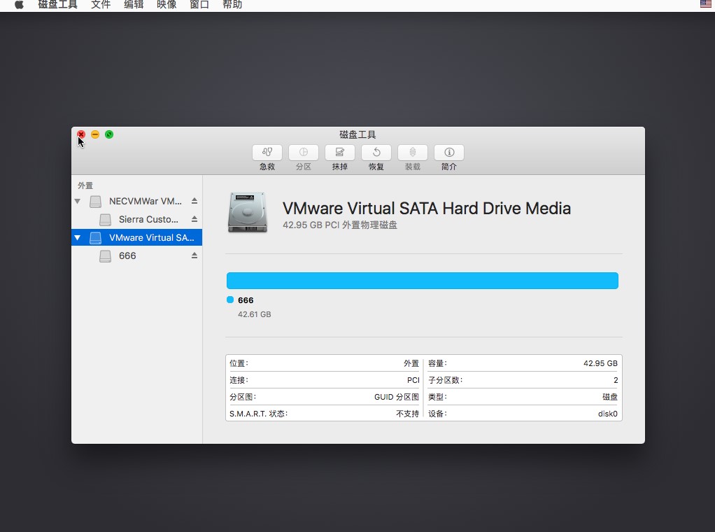The image size is (715, 532).
Task: Eject the 666 volume
Action: tap(194, 255)
